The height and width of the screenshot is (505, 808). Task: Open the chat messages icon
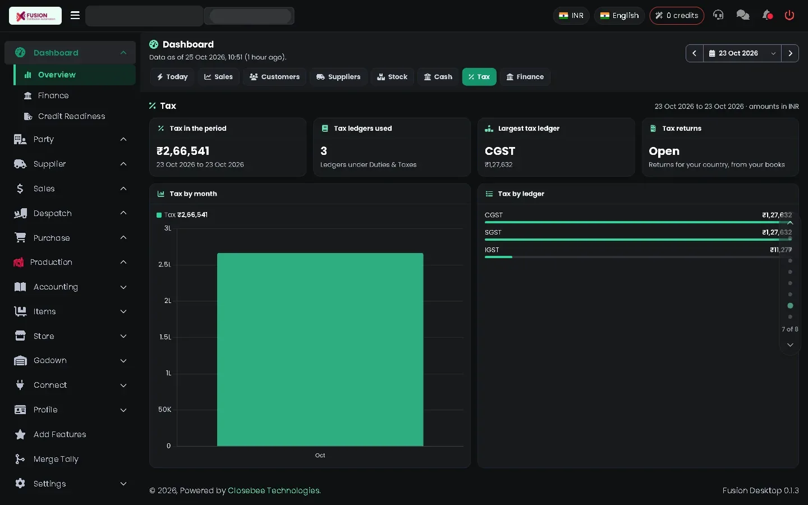[743, 15]
